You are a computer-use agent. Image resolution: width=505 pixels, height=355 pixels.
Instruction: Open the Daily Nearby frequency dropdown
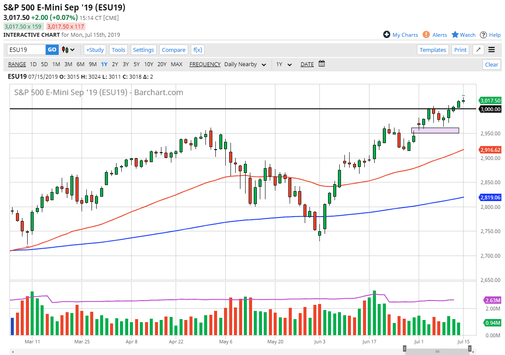pyautogui.click(x=244, y=64)
